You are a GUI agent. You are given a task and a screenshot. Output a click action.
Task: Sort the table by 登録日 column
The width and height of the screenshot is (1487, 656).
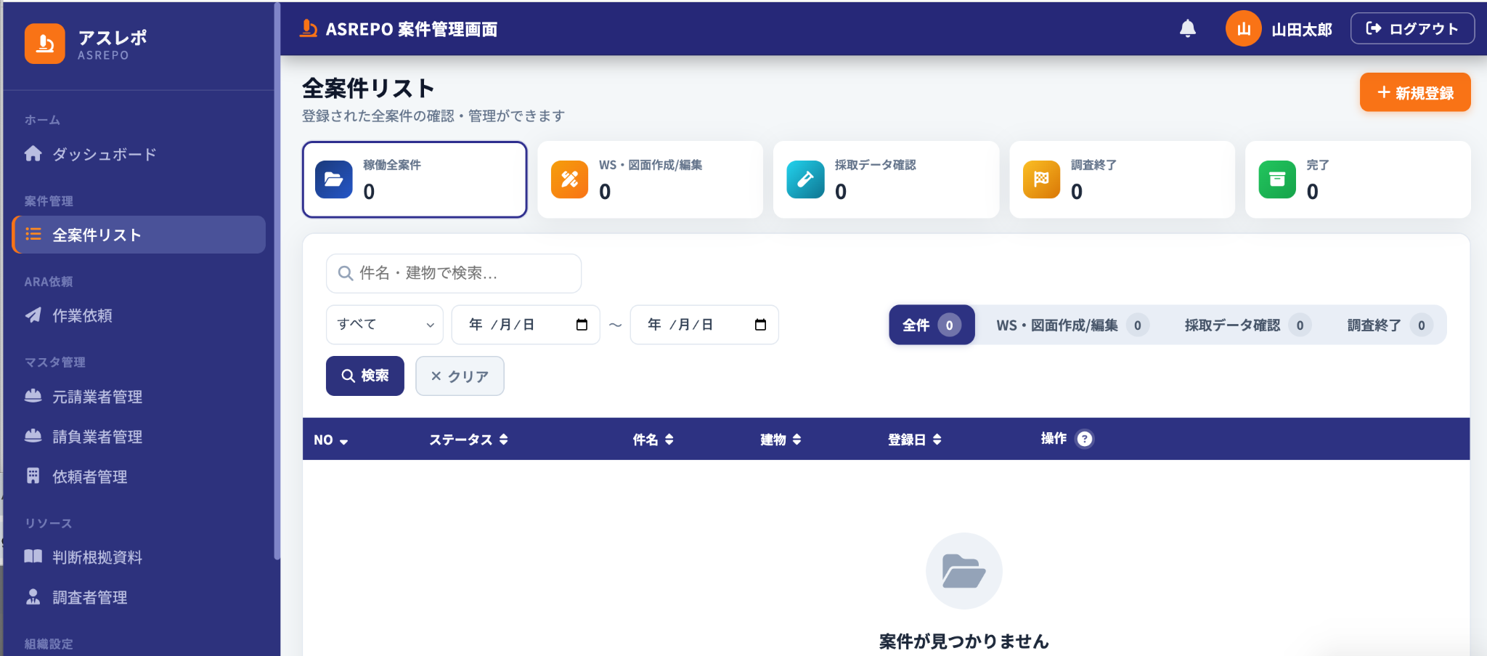(915, 440)
